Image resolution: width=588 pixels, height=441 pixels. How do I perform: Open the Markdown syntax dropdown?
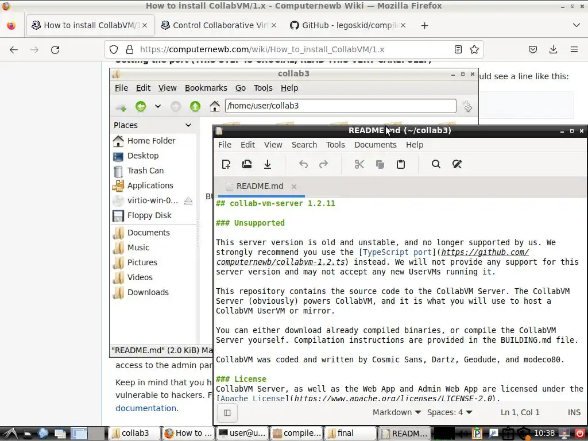coord(397,412)
